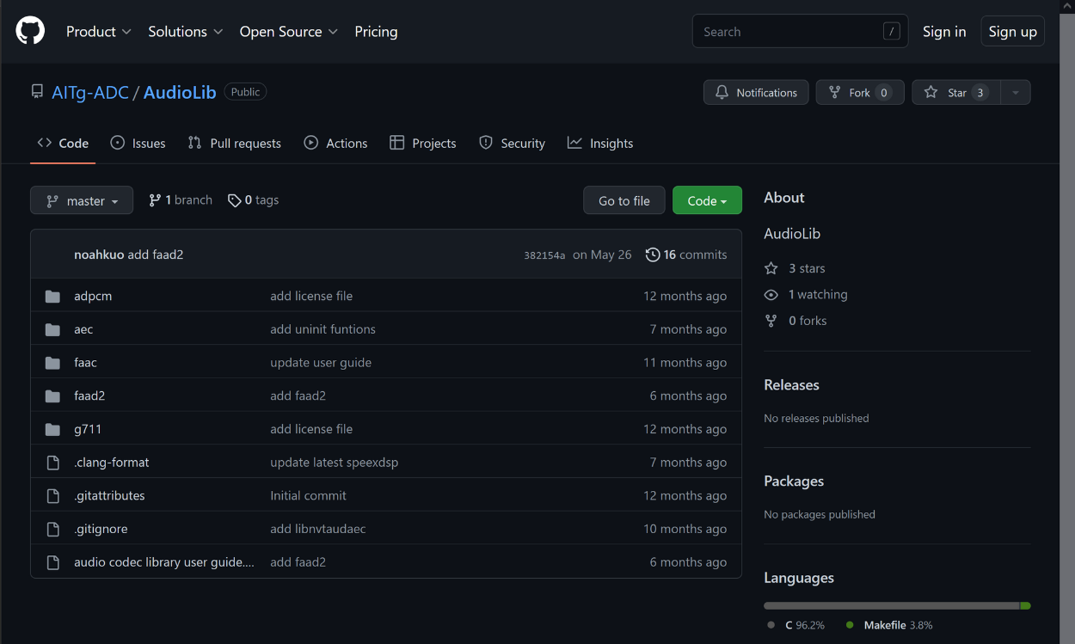Switch to the Pull requests tab
This screenshot has height=644, width=1075.
tap(235, 144)
